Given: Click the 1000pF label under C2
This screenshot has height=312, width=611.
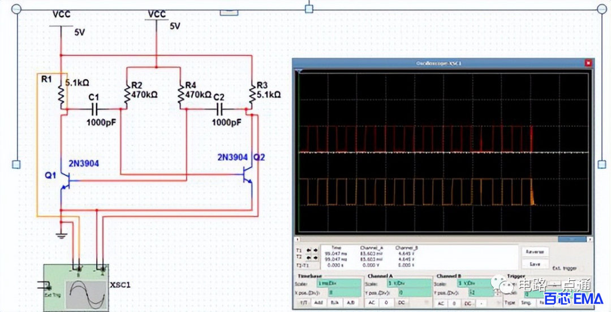Looking at the screenshot, I should [226, 122].
